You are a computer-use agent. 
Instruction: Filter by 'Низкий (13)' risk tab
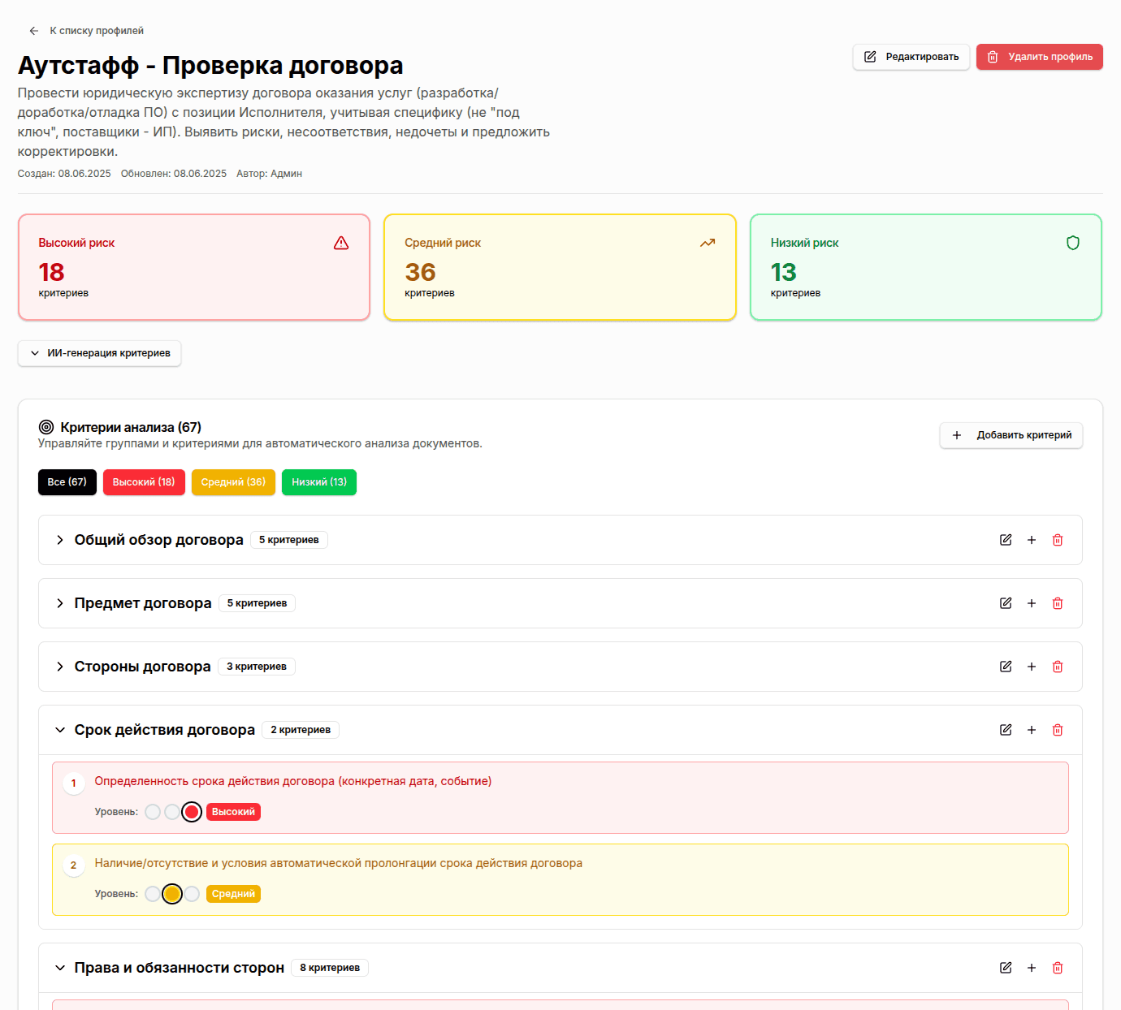click(319, 482)
